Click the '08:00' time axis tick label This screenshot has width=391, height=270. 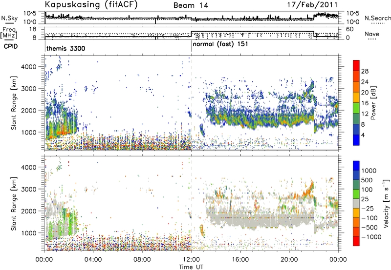[x=142, y=260]
